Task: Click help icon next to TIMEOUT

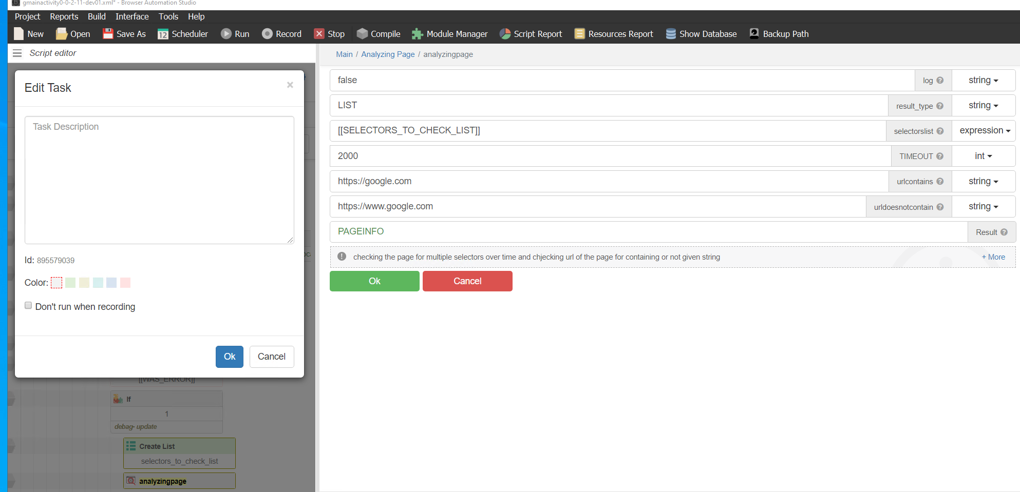Action: (x=940, y=156)
